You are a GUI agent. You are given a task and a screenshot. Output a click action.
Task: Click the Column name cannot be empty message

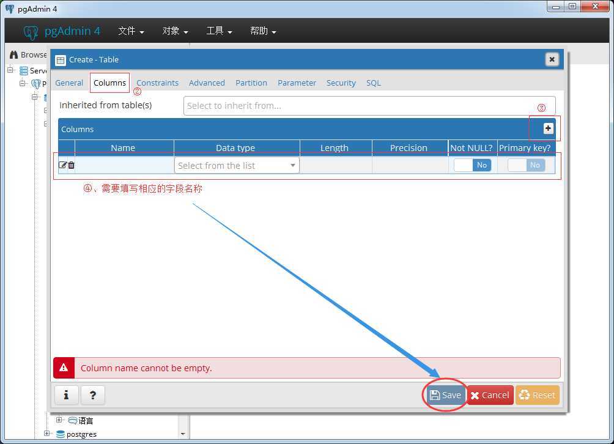click(146, 368)
